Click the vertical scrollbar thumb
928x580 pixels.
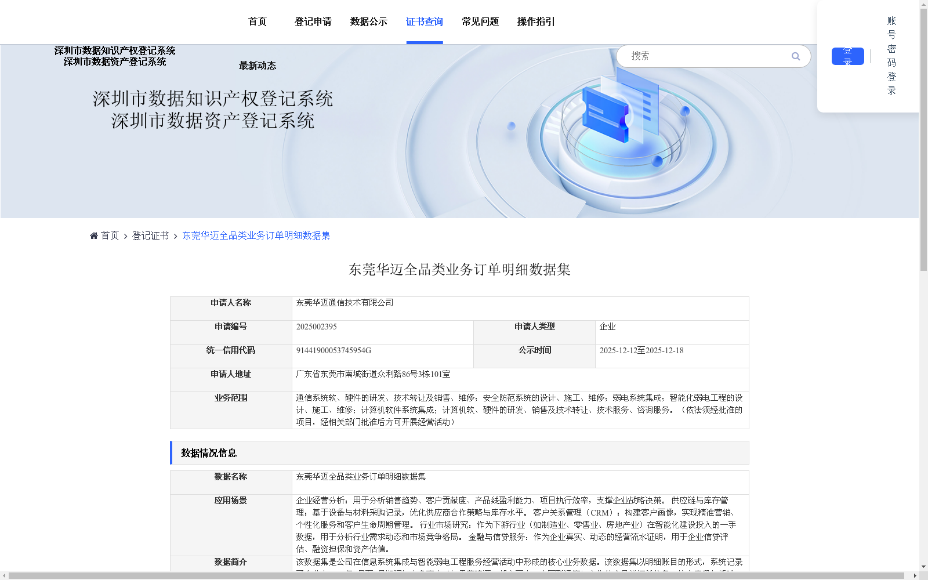point(923,140)
